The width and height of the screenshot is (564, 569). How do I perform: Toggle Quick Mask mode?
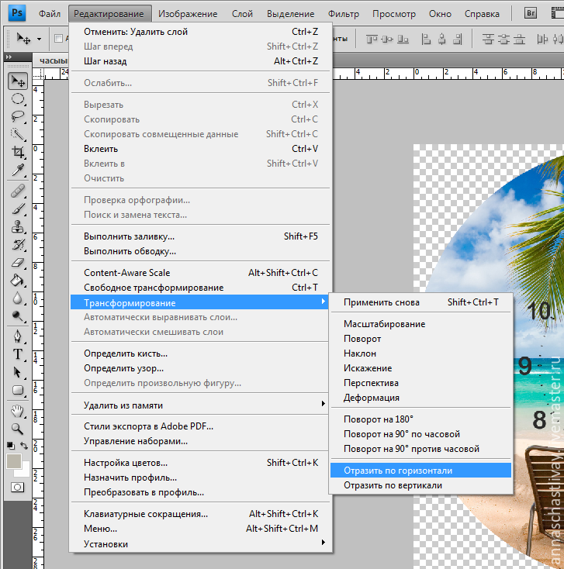click(x=17, y=486)
